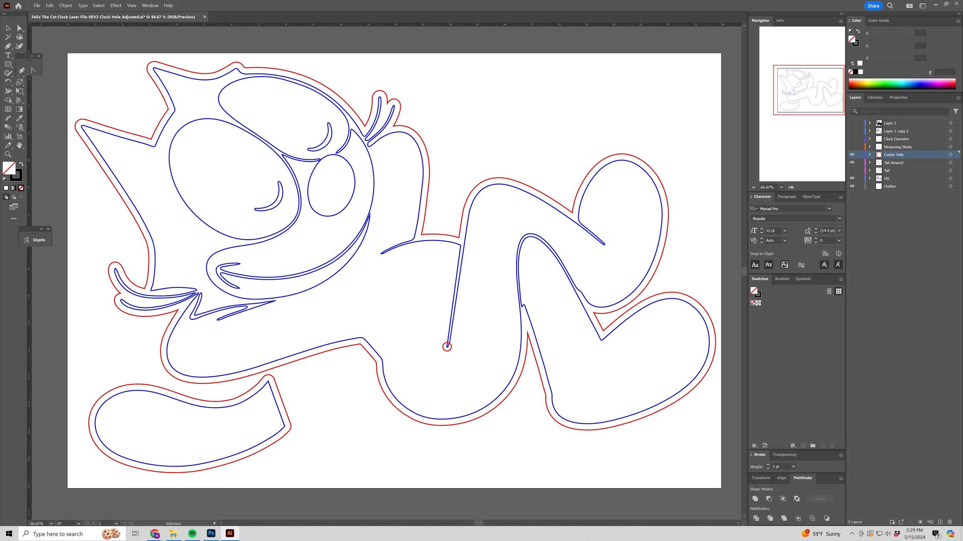Select the Eyedropper tool

[20, 118]
